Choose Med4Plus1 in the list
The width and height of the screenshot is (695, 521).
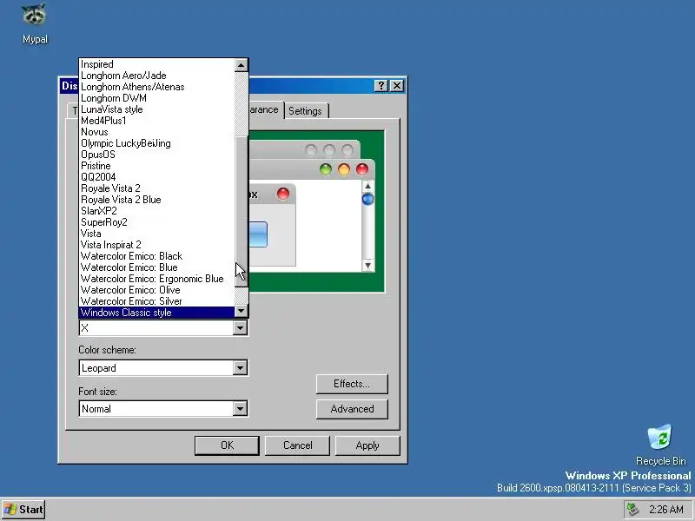pos(157,121)
